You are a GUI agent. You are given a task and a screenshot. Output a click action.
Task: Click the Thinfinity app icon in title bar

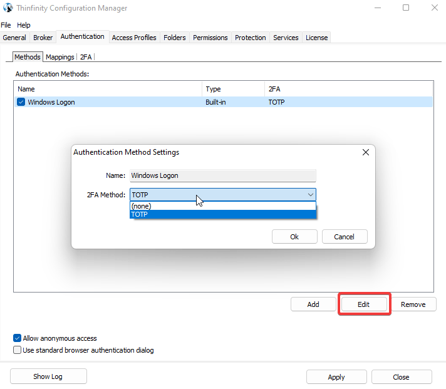[x=8, y=8]
